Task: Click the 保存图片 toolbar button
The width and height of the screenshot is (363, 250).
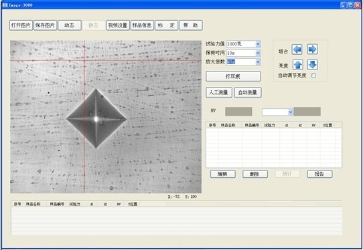Action: coord(45,25)
